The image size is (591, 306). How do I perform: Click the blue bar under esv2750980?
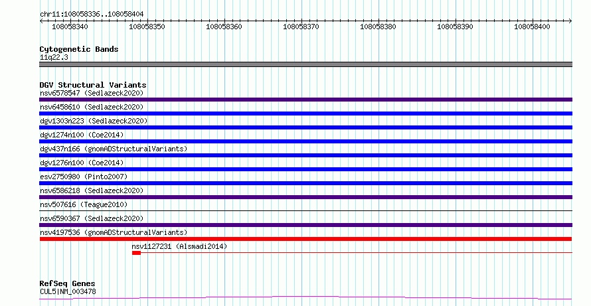point(305,183)
